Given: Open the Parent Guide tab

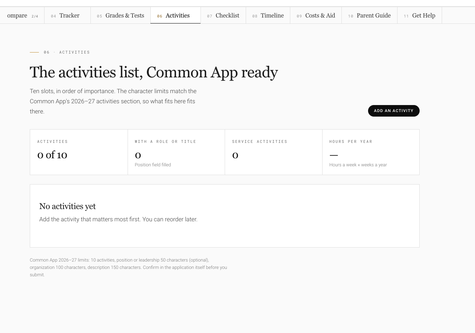Looking at the screenshot, I should [x=369, y=15].
